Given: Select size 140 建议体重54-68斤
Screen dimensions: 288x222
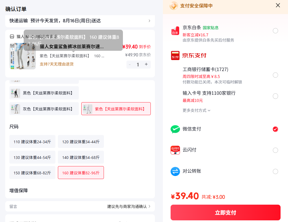Looking at the screenshot, I should pos(81,157).
